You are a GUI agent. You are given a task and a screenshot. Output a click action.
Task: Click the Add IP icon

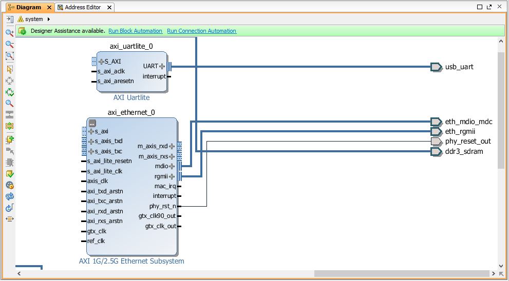coord(10,139)
